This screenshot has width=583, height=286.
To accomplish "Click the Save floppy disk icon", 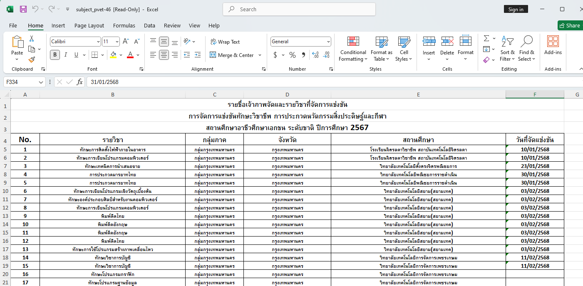I will [23, 9].
